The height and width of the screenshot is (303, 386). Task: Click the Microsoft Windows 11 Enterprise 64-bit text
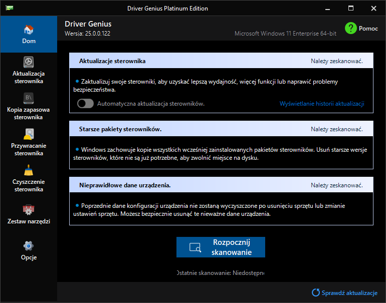(285, 34)
